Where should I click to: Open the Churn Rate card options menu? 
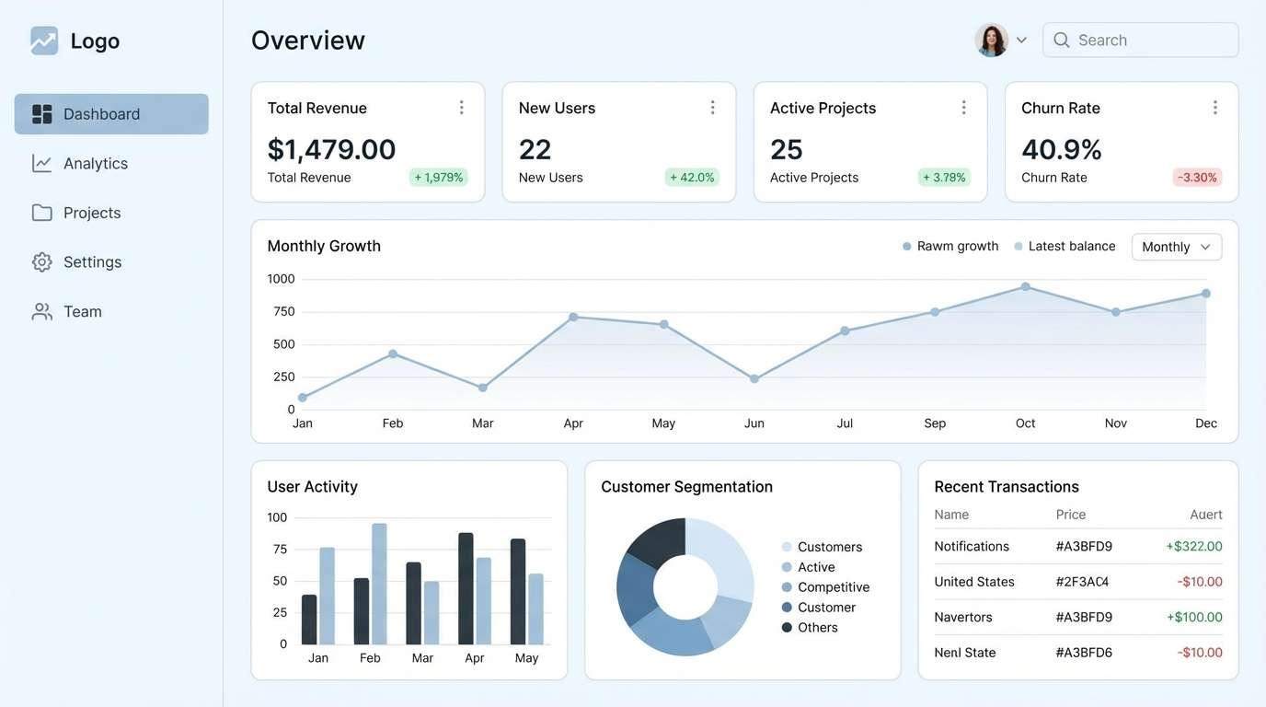[x=1215, y=107]
